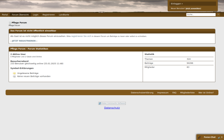Open the Pflege Forum heading link
The height and width of the screenshot is (140, 224).
(x=19, y=23)
